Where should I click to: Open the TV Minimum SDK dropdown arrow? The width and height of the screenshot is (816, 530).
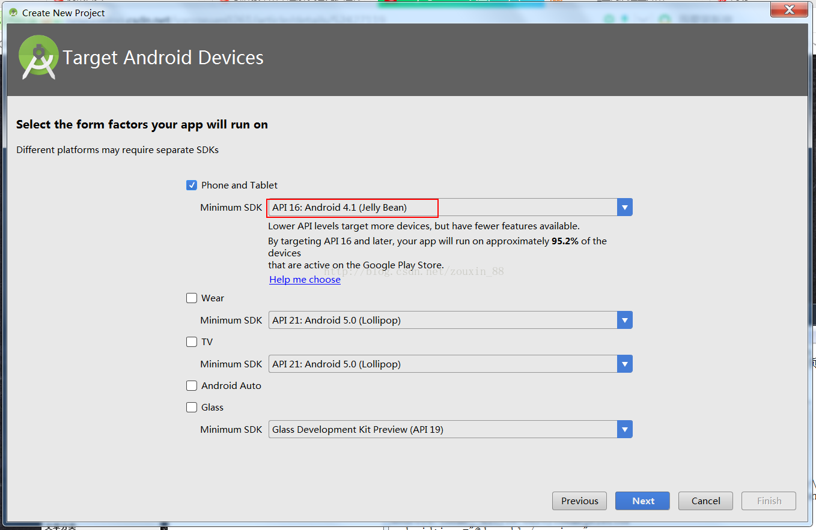(x=625, y=364)
